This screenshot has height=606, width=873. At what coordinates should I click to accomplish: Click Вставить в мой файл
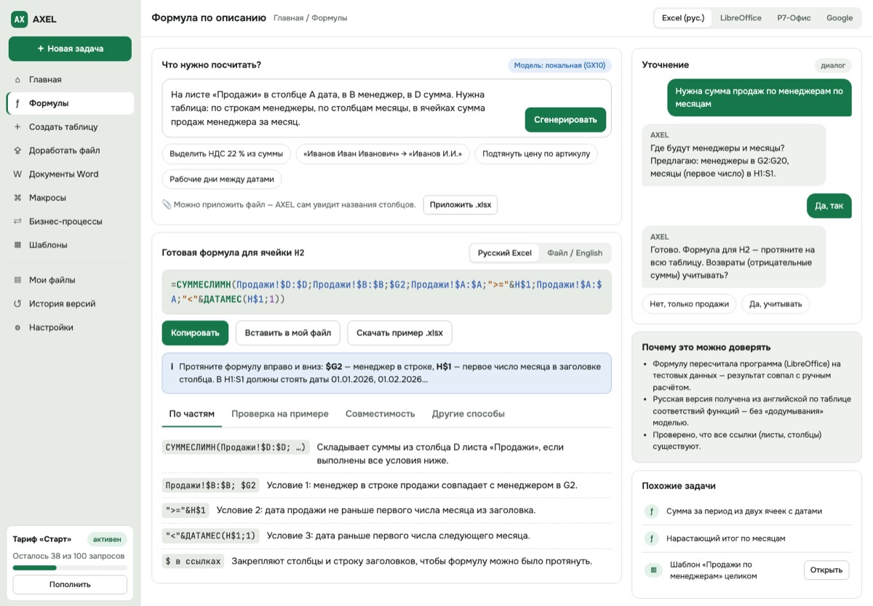click(x=288, y=332)
